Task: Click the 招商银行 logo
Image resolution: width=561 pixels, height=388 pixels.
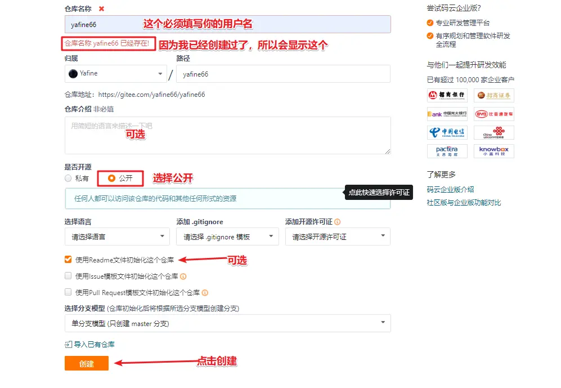Action: click(x=447, y=95)
